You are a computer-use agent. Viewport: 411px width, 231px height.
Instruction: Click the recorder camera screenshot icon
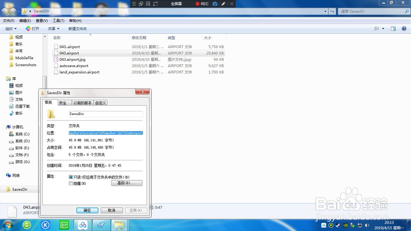click(215, 4)
